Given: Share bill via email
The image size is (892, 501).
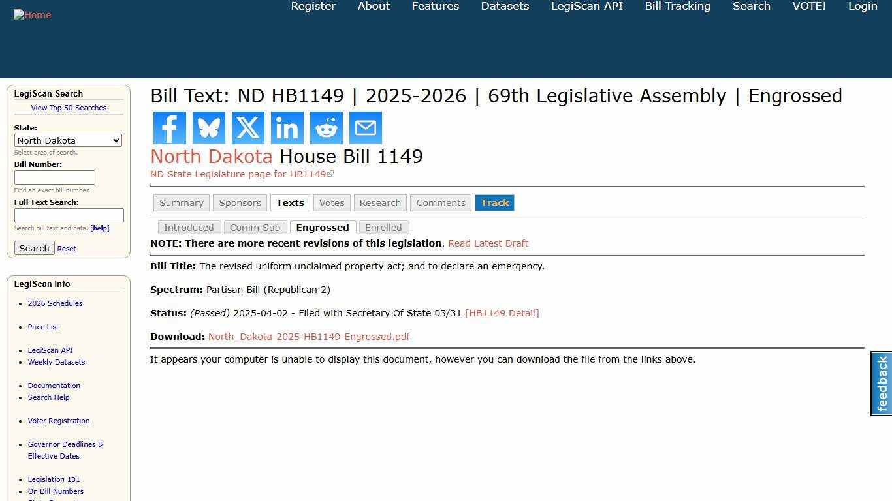Looking at the screenshot, I should [x=365, y=128].
